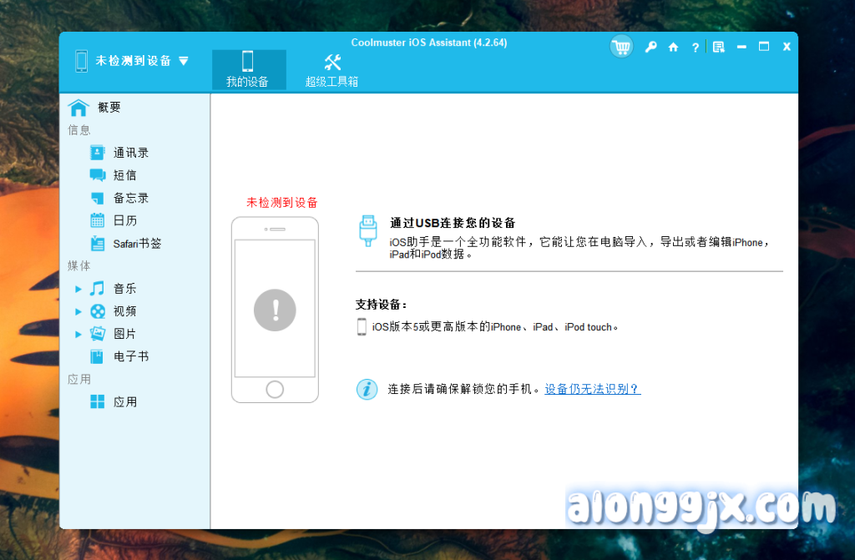Switch to 超级工具箱 toolbox tab

pos(331,69)
